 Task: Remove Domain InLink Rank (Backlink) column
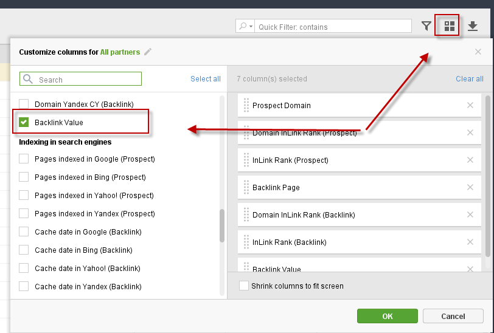pyautogui.click(x=470, y=215)
